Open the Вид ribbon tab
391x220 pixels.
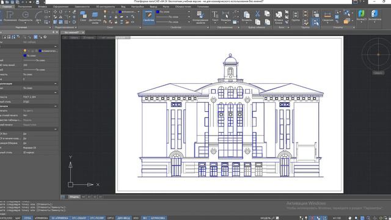point(123,7)
